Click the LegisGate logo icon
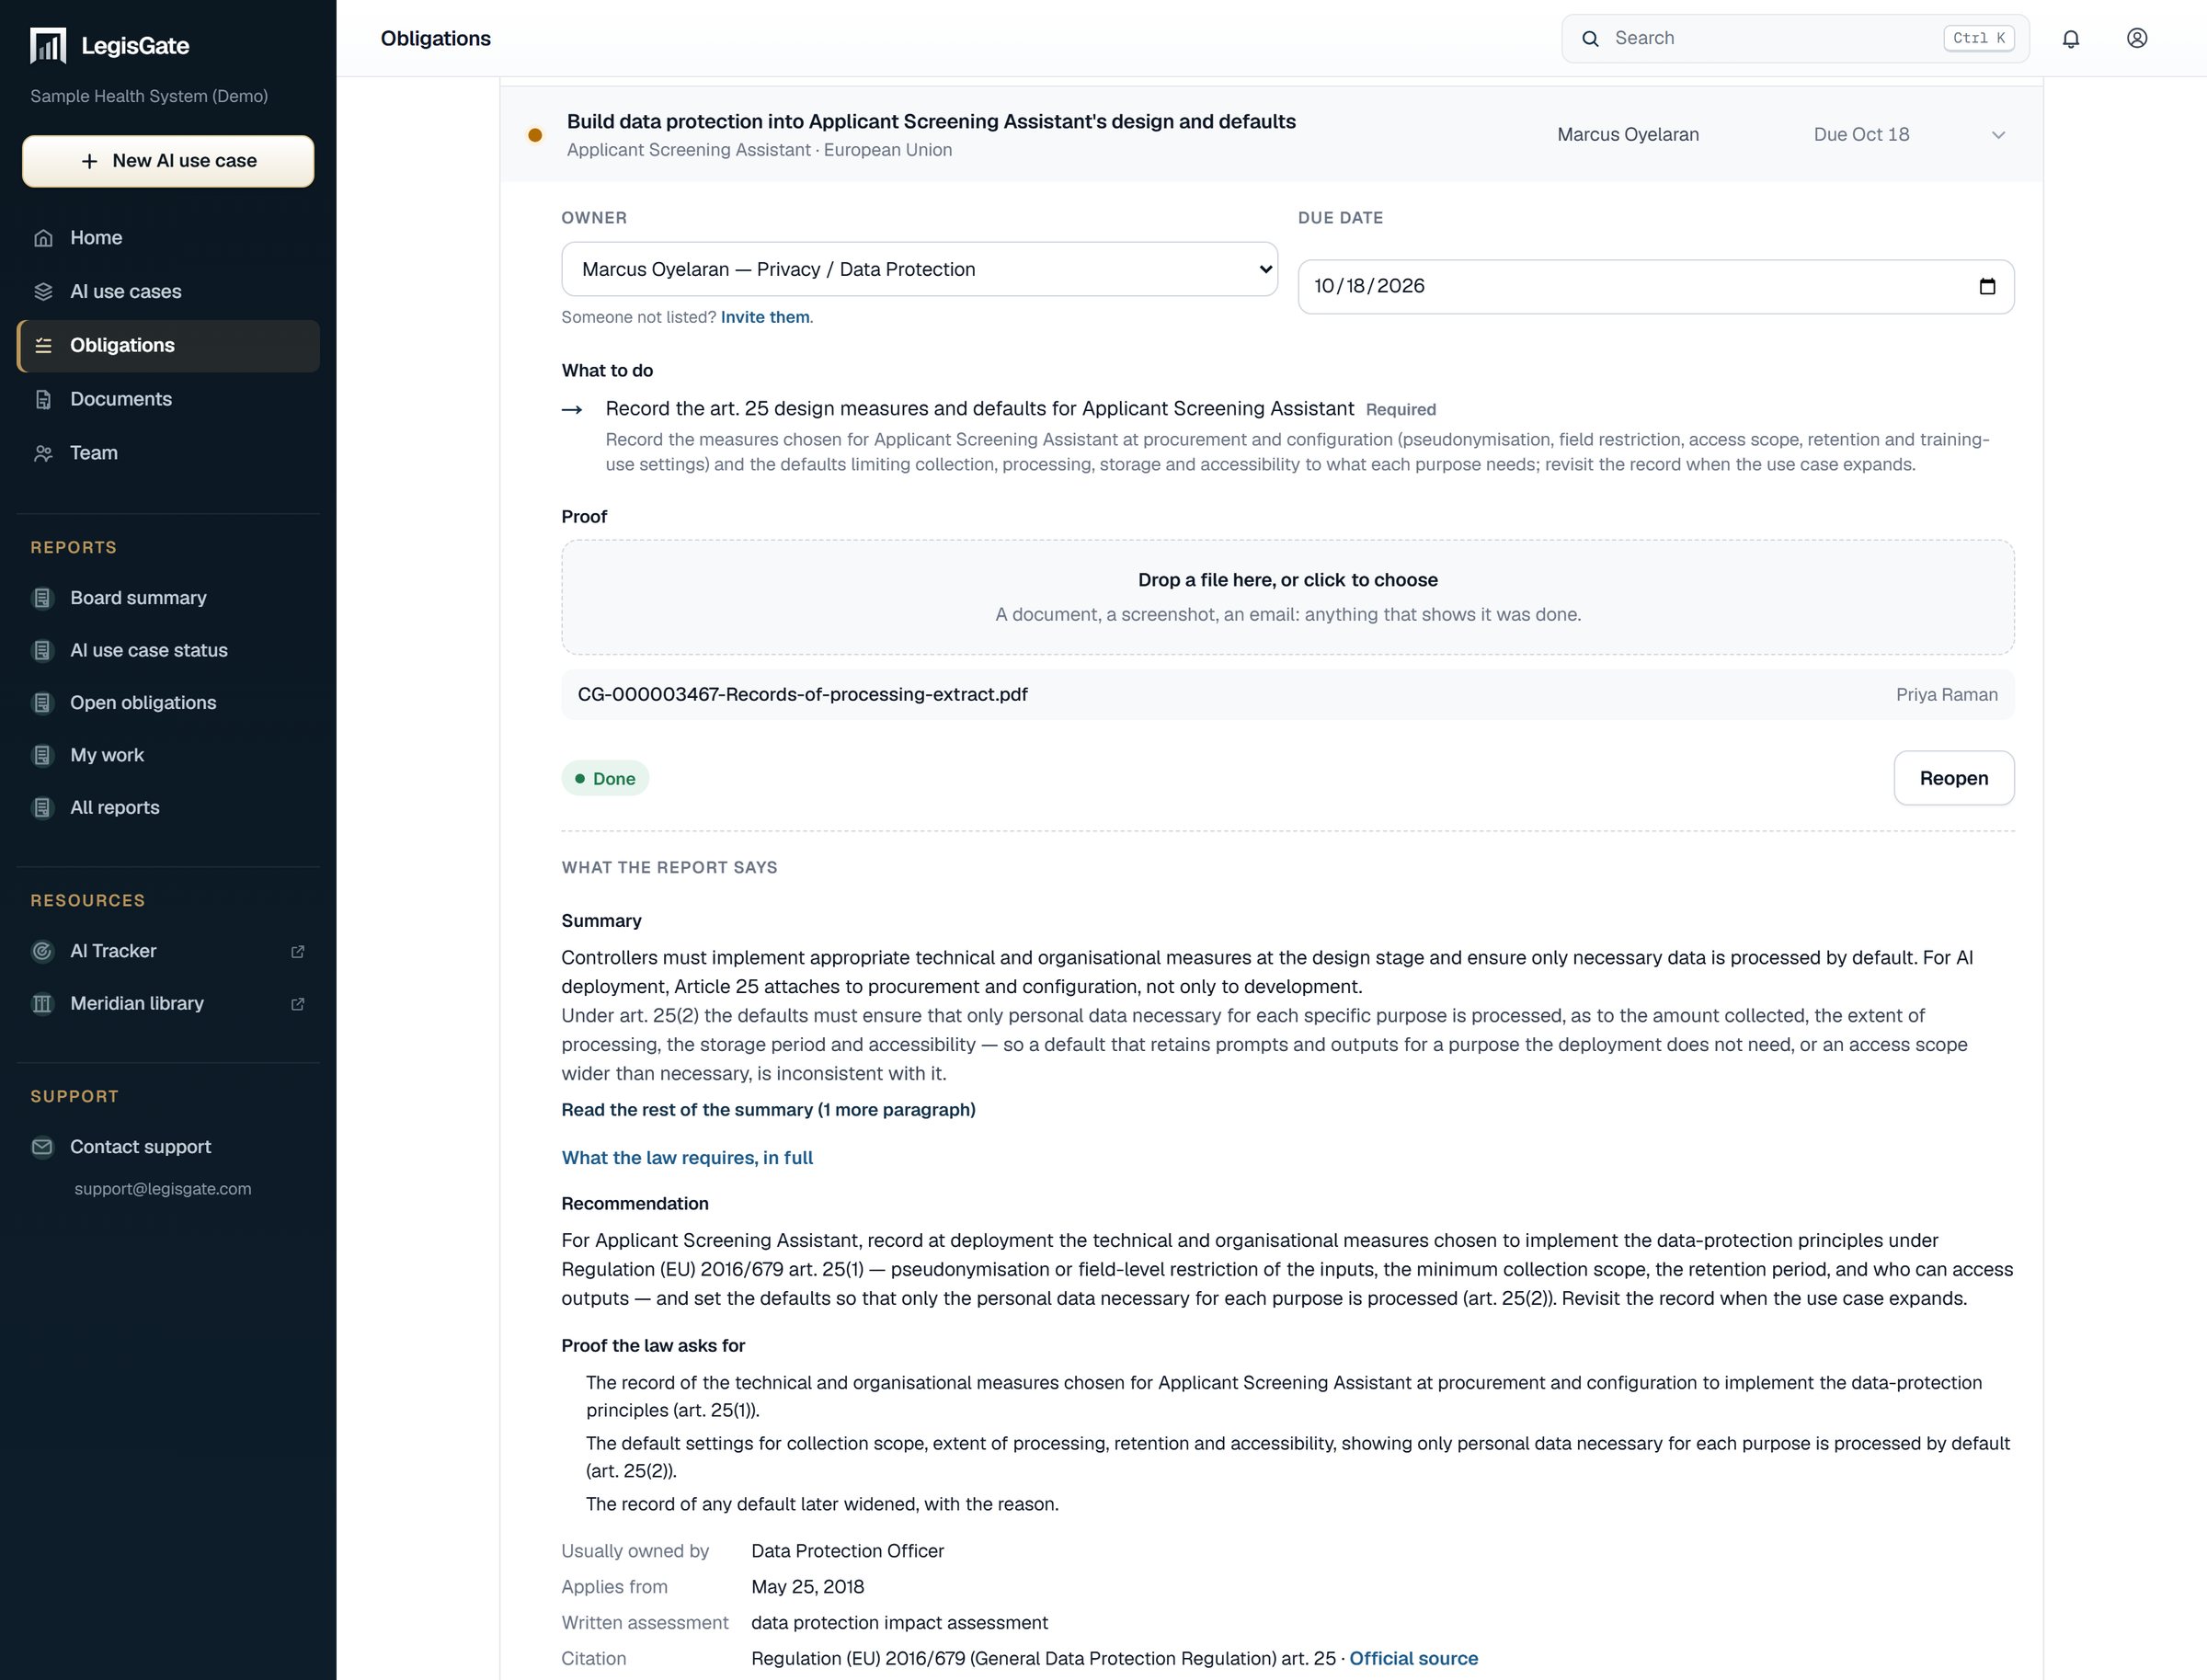 pos(48,45)
